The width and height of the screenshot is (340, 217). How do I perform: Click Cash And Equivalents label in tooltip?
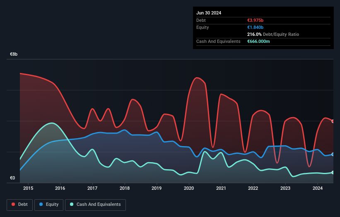click(x=218, y=41)
